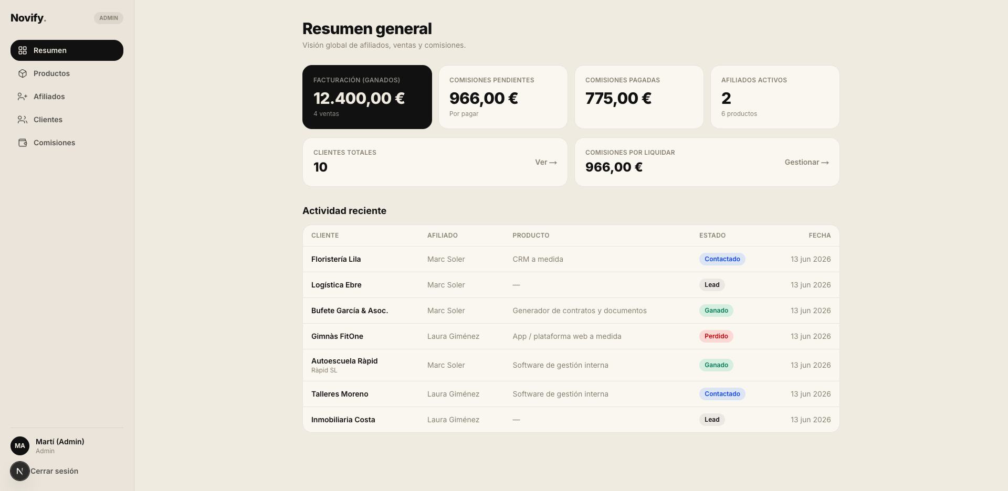Click the PRODUCTO column header

pos(531,236)
